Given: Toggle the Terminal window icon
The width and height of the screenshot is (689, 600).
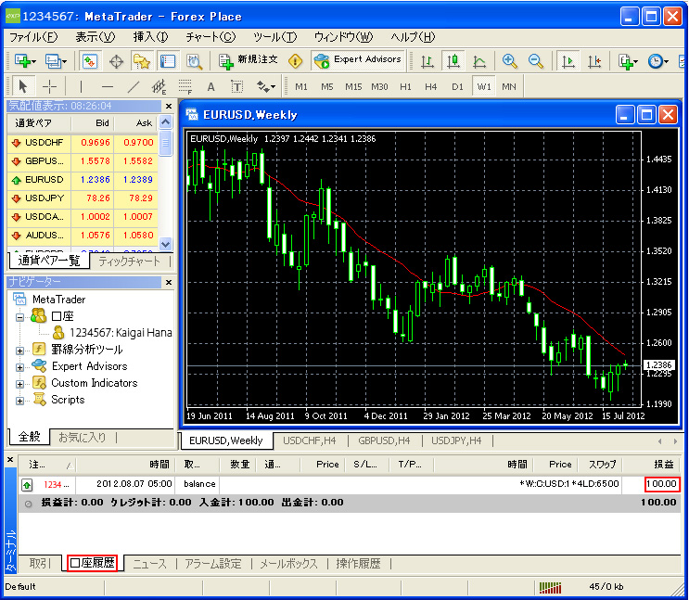Looking at the screenshot, I should click(x=168, y=61).
